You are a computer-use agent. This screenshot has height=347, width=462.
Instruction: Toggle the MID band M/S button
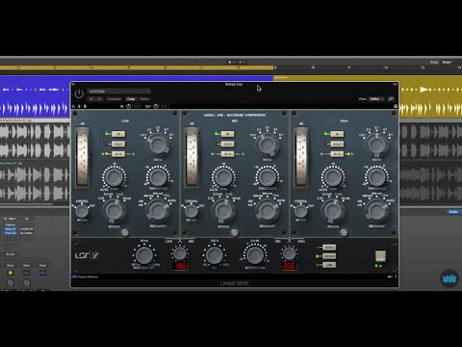227,154
